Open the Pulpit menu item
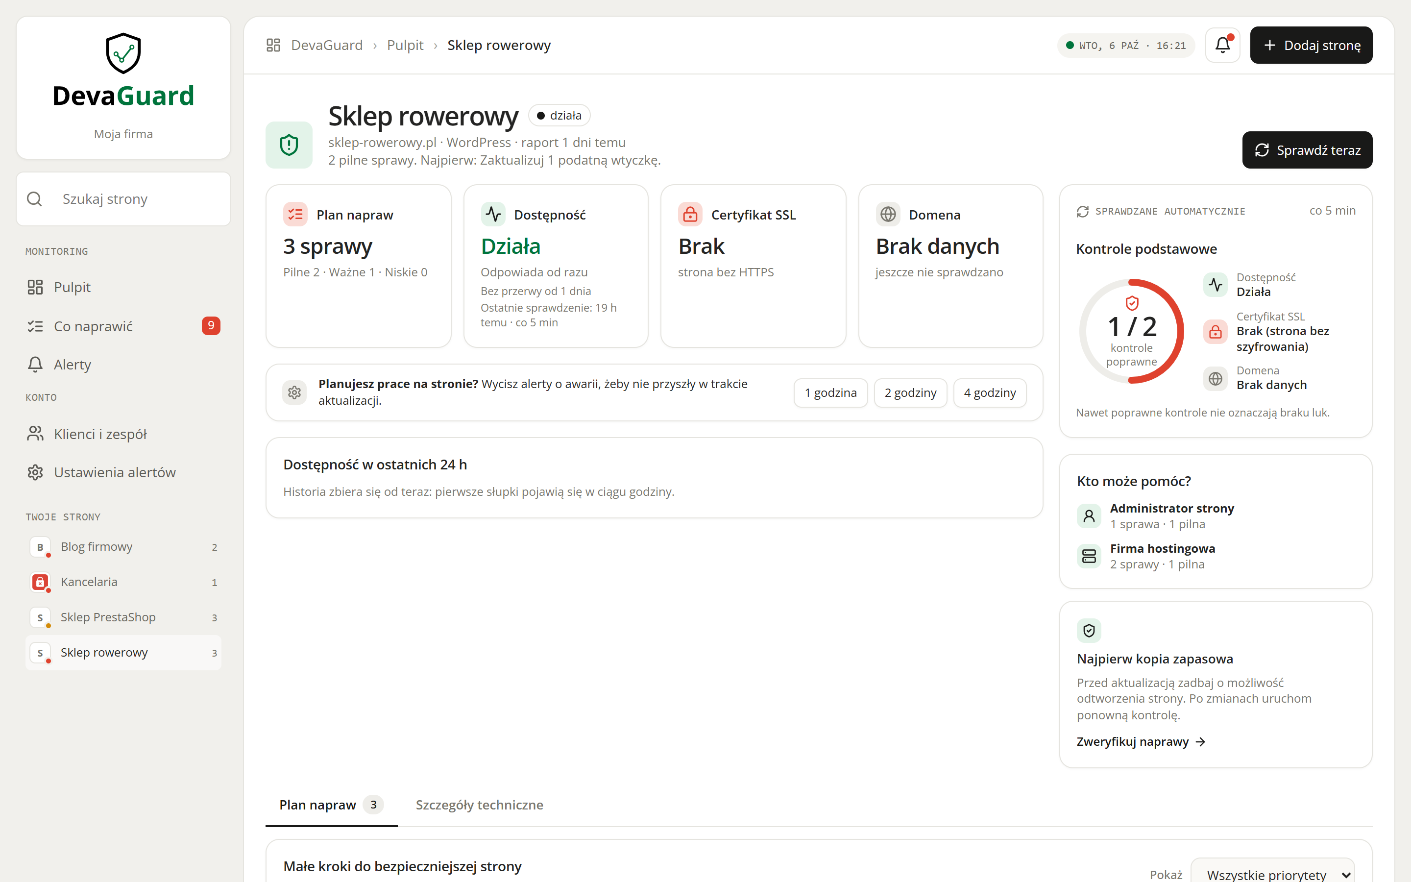The width and height of the screenshot is (1411, 882). [x=123, y=287]
